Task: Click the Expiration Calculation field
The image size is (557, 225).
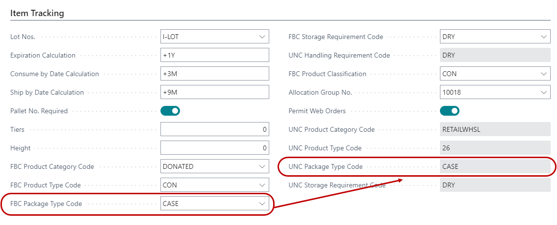Action: pos(215,55)
